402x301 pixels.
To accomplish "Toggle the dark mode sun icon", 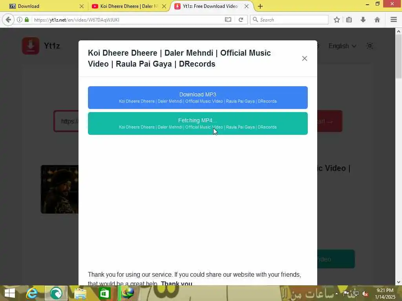I will (x=370, y=46).
